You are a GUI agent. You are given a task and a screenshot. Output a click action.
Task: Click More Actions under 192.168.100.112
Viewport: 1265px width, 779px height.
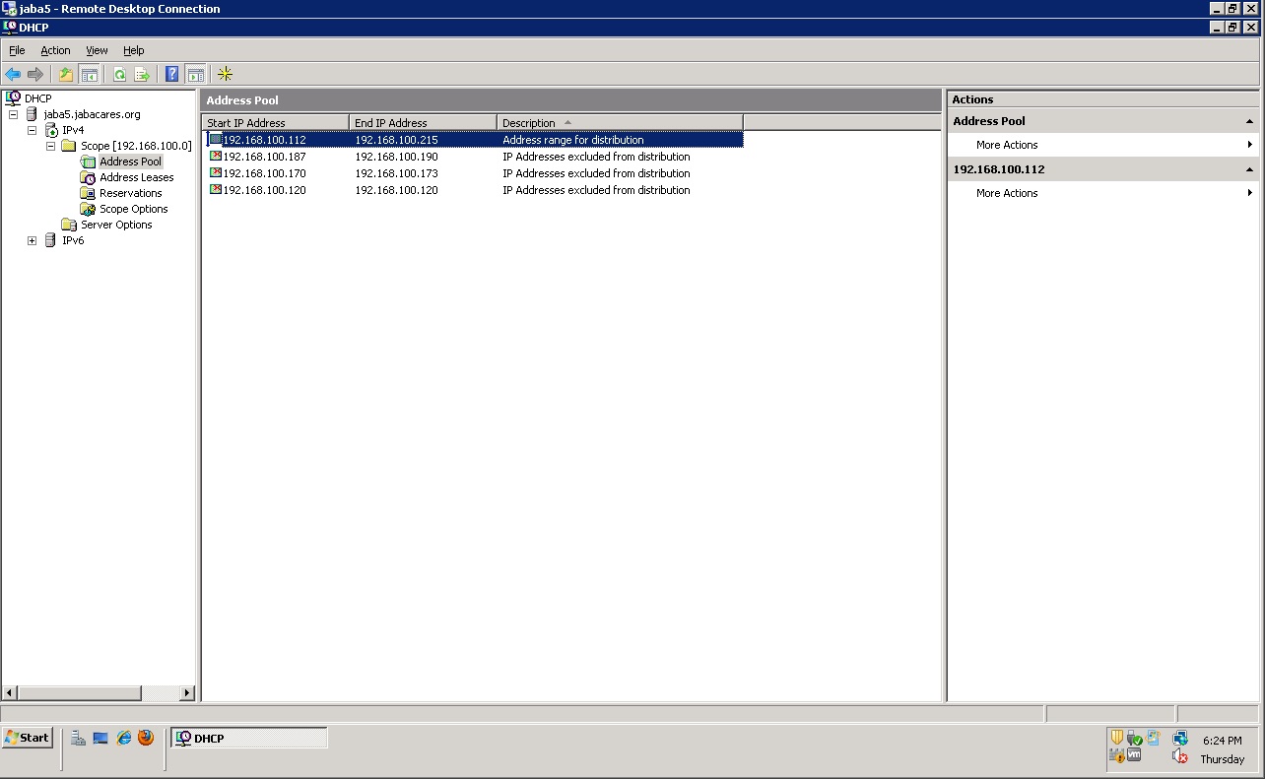click(1006, 192)
